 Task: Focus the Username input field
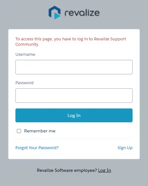coord(74,67)
